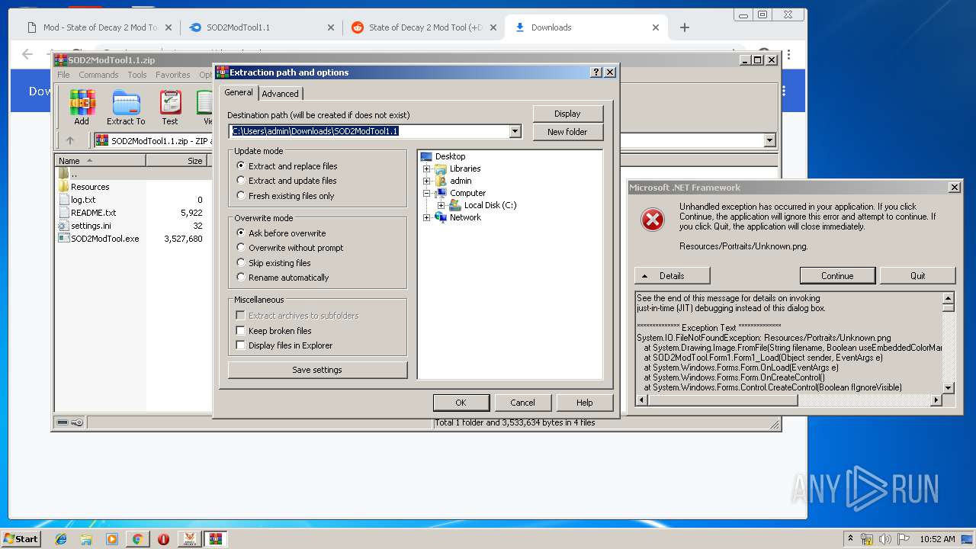The height and width of the screenshot is (549, 976).
Task: Click the Action Center flag tray icon
Action: coord(903,539)
